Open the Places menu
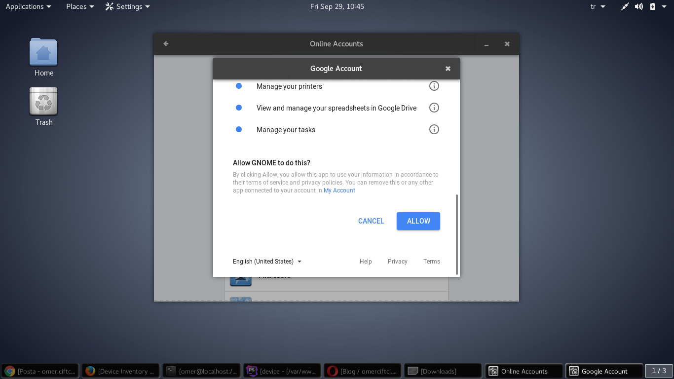The width and height of the screenshot is (674, 379). pos(80,6)
